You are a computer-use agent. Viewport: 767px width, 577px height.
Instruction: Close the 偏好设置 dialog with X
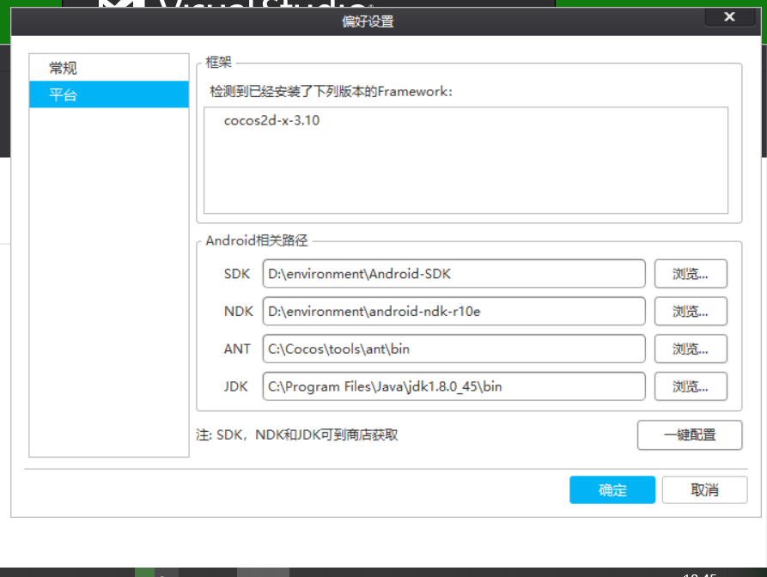(729, 16)
